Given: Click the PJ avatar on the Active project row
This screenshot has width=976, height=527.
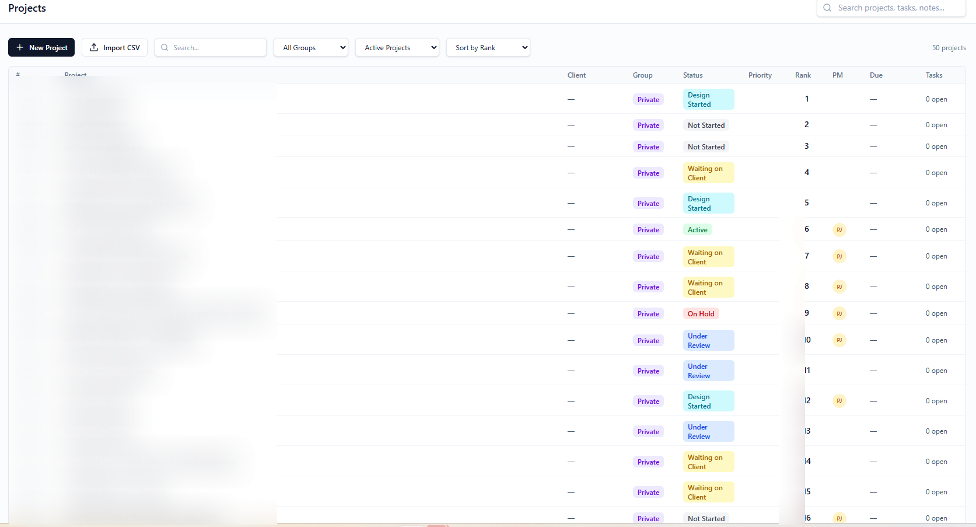Looking at the screenshot, I should [839, 229].
